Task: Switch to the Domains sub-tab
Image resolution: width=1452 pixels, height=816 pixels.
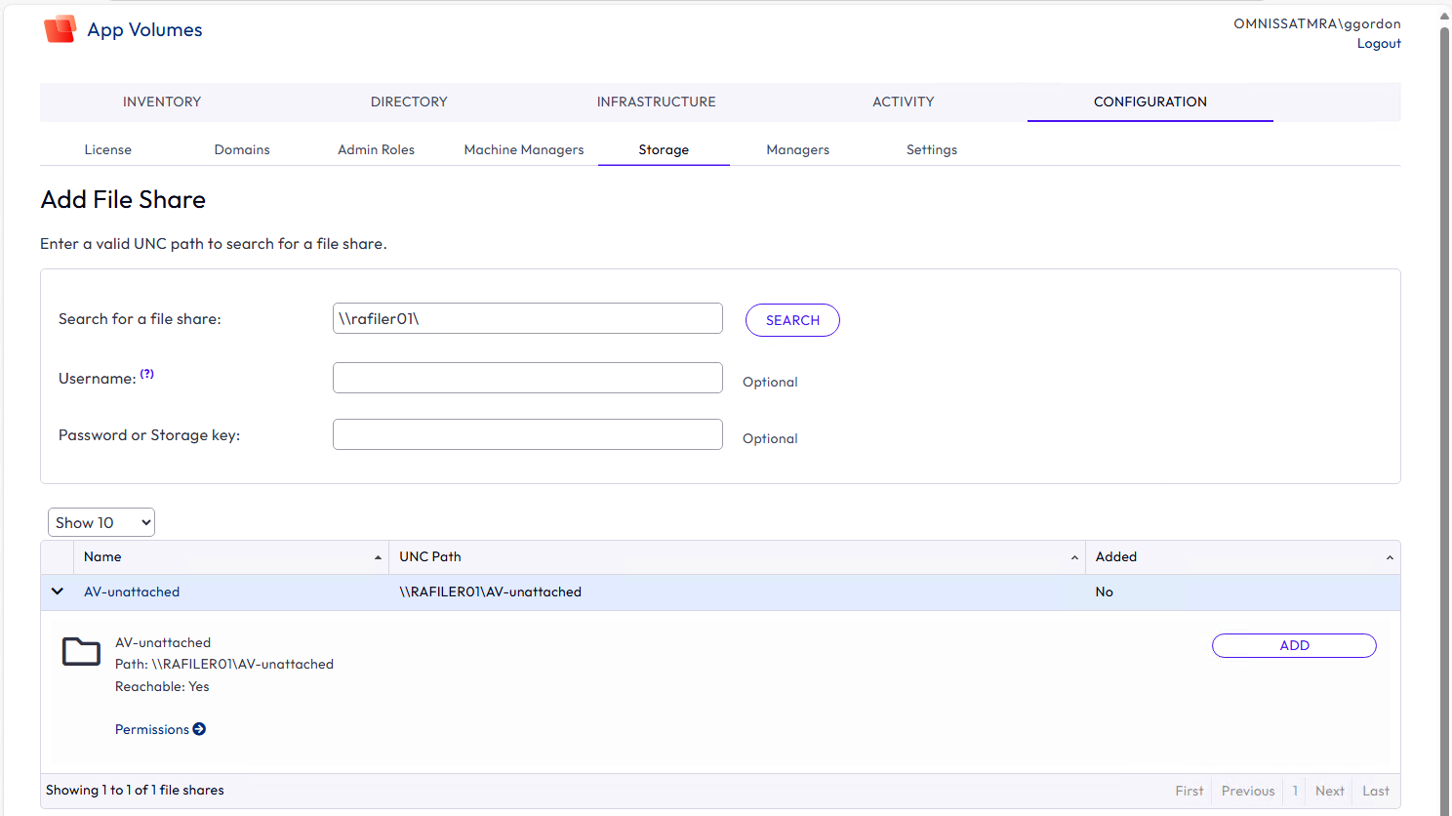Action: click(x=242, y=149)
